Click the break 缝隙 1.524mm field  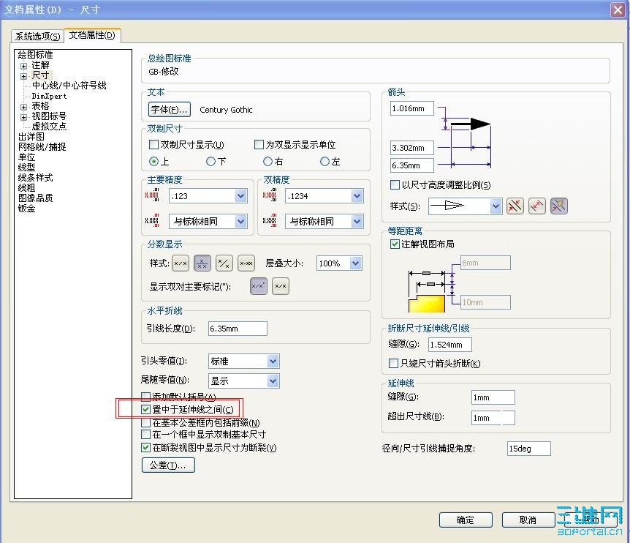(x=450, y=345)
